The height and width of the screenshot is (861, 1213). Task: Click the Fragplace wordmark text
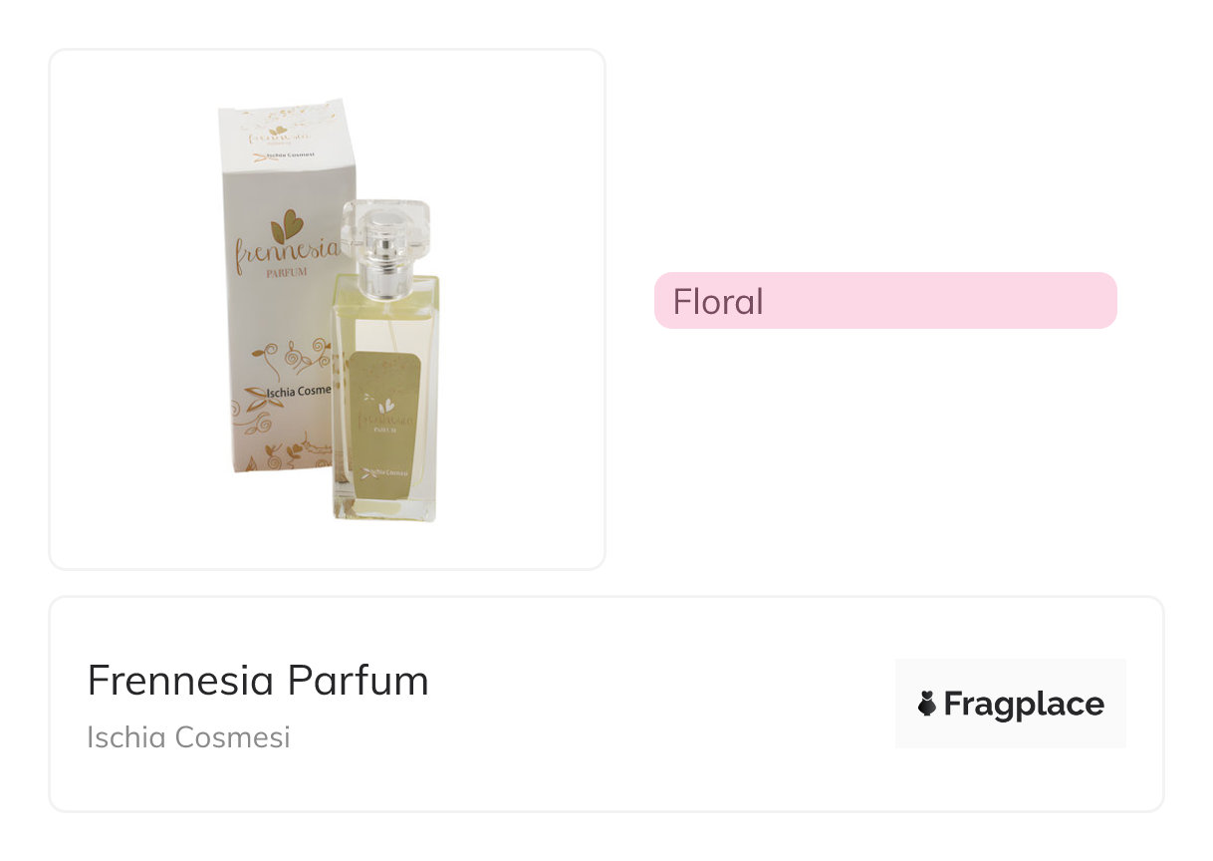point(1024,705)
